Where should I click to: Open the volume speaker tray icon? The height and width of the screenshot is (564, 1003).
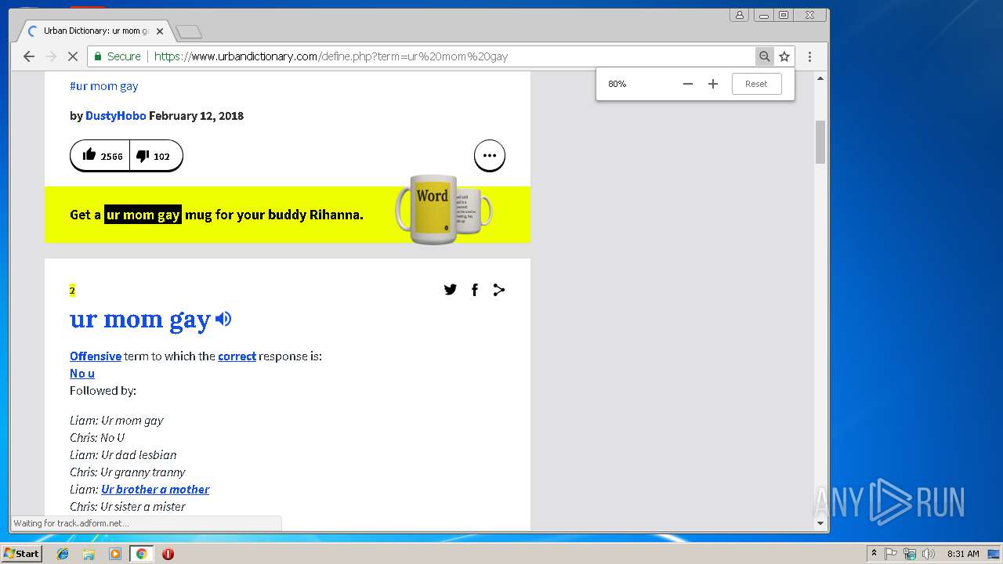(929, 554)
